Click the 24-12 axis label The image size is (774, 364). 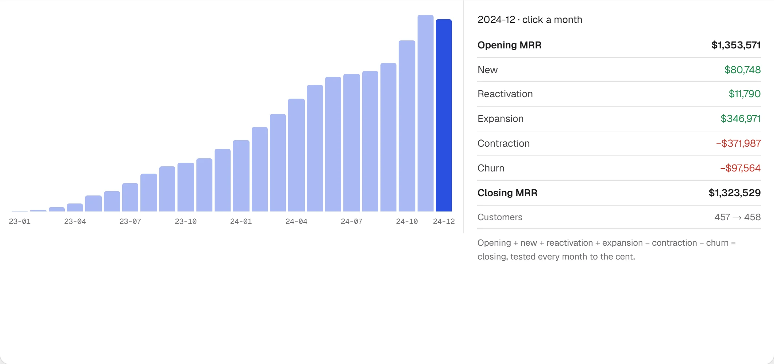tap(444, 221)
